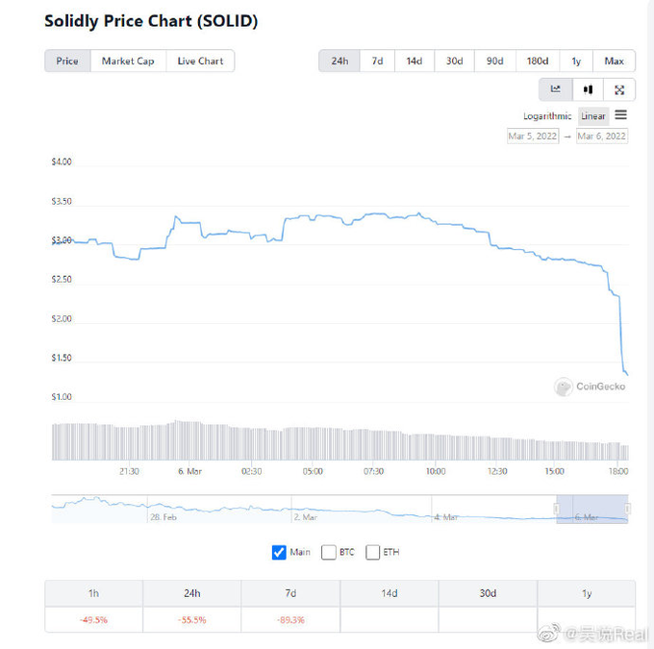Open the chart hamburger menu
The image size is (654, 649).
click(x=620, y=114)
